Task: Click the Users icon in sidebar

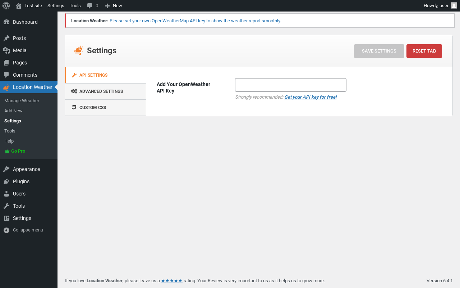Action: 6,194
